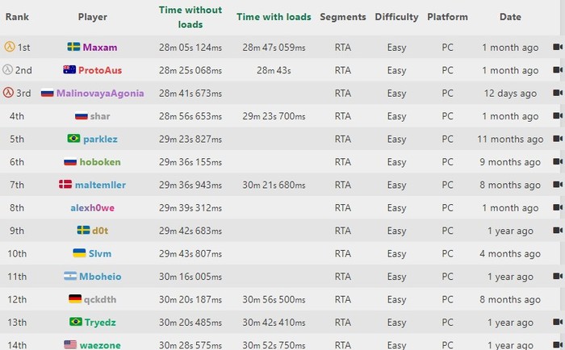Click the Time with loads header
565x350 pixels.
tap(274, 17)
